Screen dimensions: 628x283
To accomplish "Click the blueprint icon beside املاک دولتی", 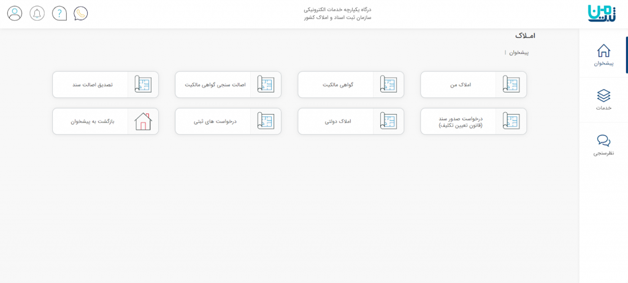I will [388, 121].
